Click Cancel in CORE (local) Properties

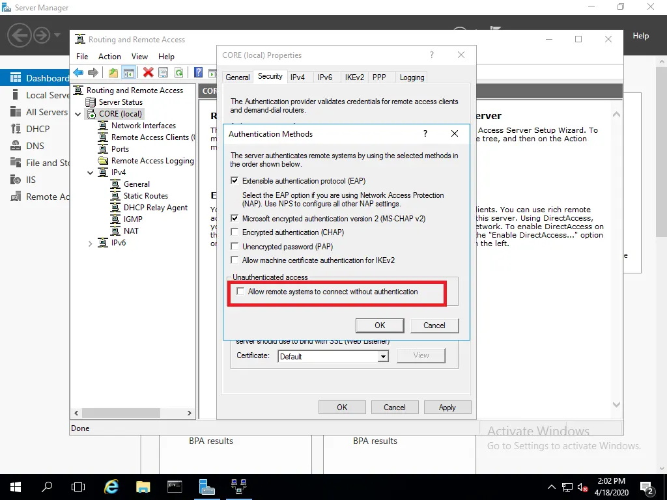(x=395, y=408)
